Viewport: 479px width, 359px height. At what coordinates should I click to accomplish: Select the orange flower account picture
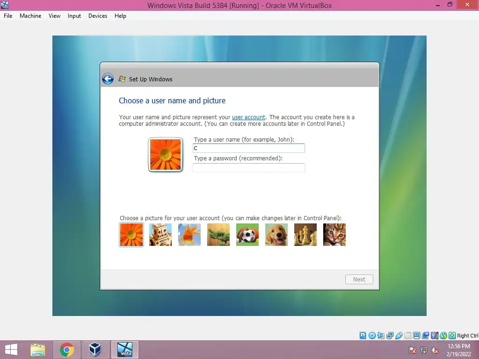[x=131, y=235]
